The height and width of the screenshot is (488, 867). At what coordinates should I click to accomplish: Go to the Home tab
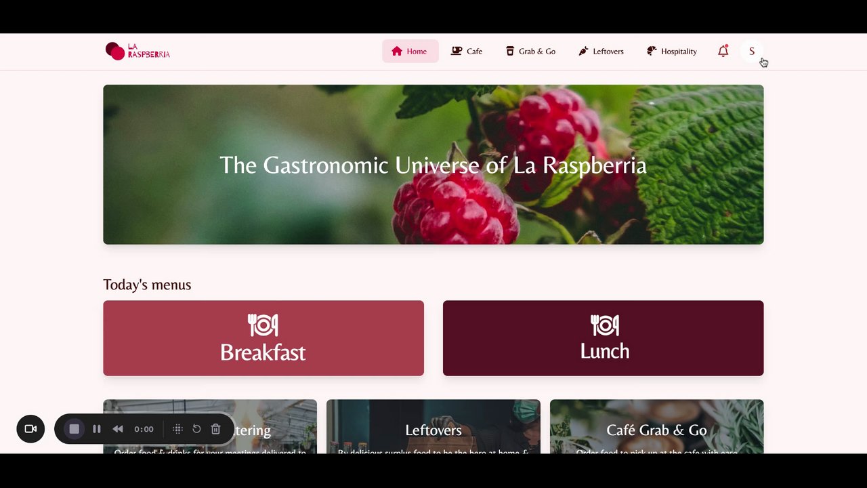tap(410, 52)
